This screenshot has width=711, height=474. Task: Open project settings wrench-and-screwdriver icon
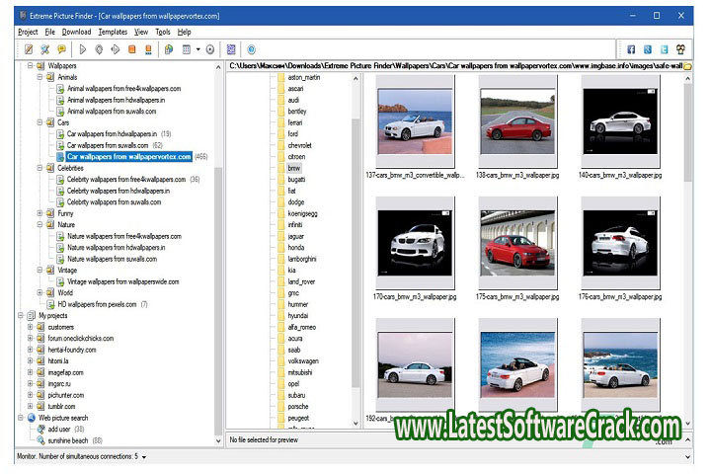(x=44, y=49)
